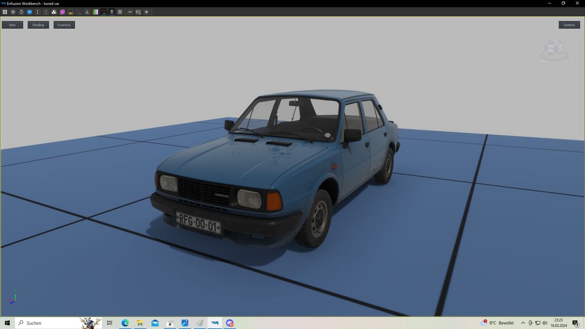Expand the Overlays dropdown
The width and height of the screenshot is (585, 329).
click(x=63, y=24)
